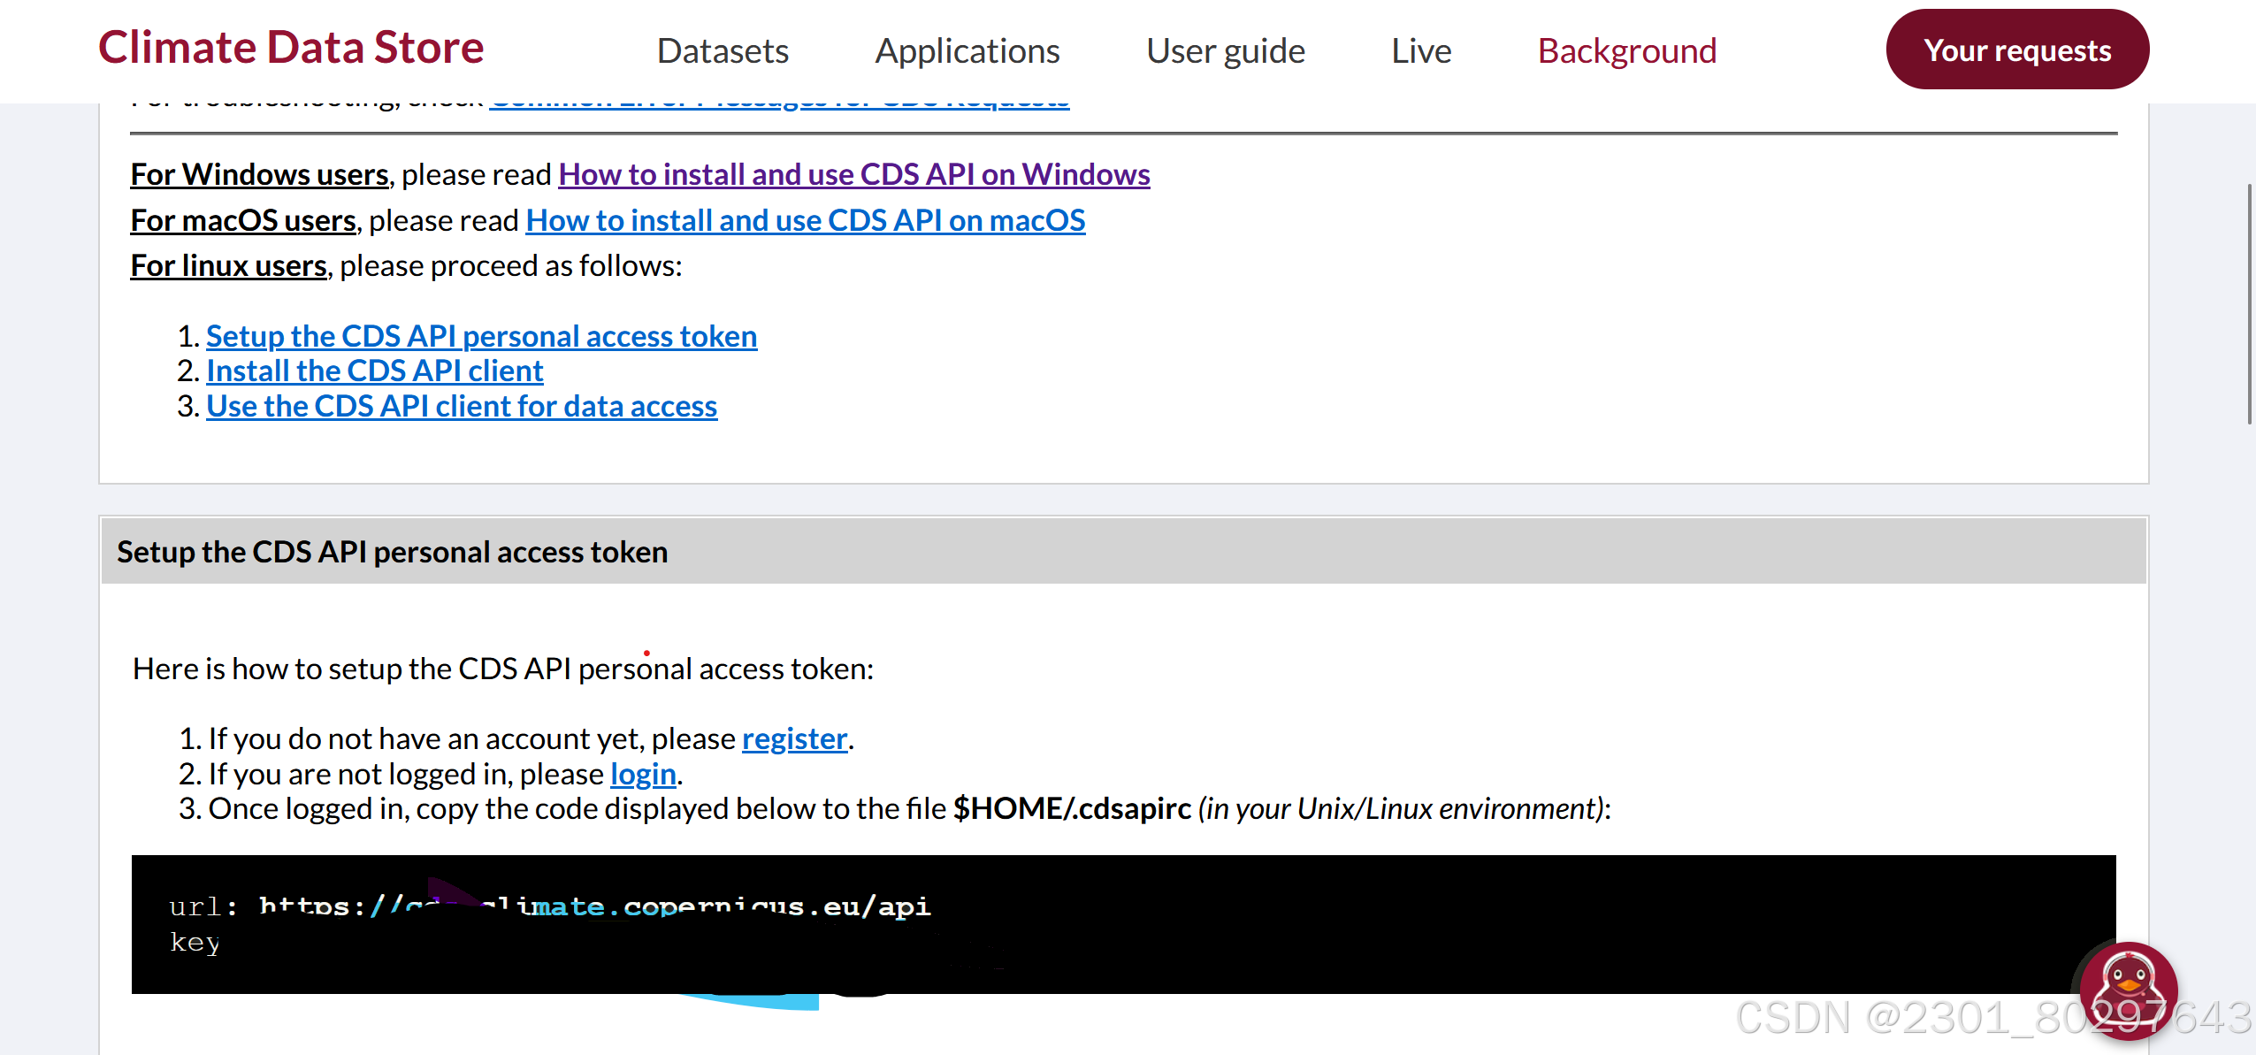Viewport: 2256px width, 1055px height.
Task: Jump to Setup the CDS API personal access token
Action: [481, 336]
